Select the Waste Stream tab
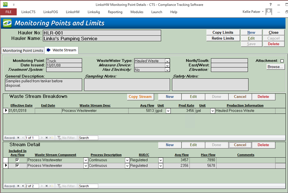Image resolution: width=288 pixels, height=193 pixels. point(62,50)
